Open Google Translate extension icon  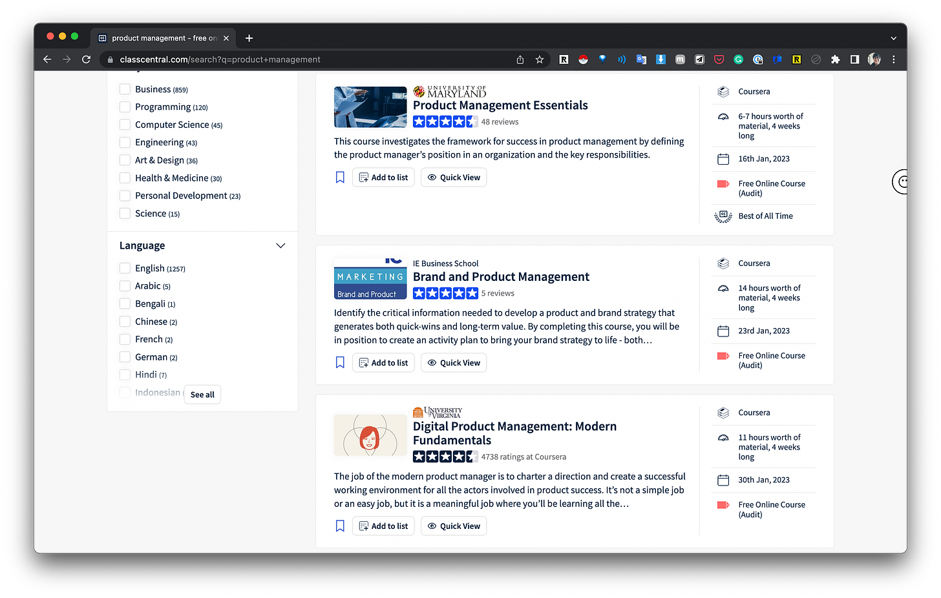coord(641,59)
